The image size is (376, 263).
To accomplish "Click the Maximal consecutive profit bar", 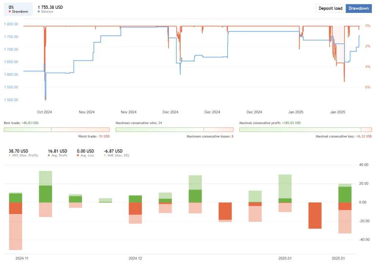I will (305, 130).
